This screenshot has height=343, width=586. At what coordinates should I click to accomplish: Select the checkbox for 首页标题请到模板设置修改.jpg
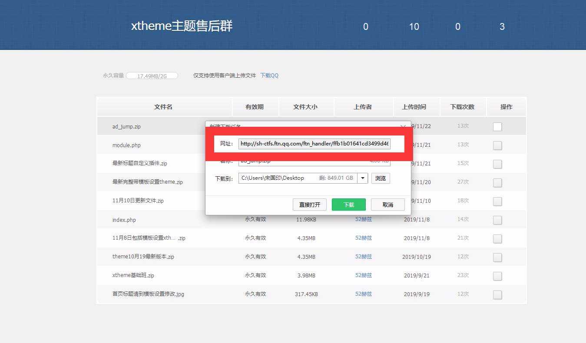[497, 295]
